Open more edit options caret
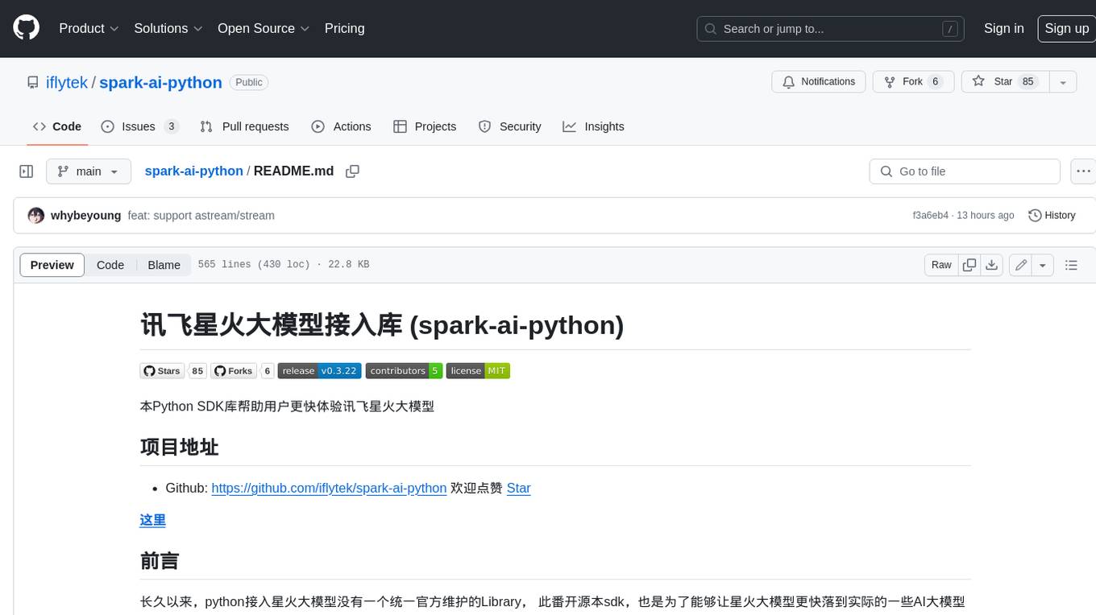The image size is (1096, 615). [x=1043, y=265]
